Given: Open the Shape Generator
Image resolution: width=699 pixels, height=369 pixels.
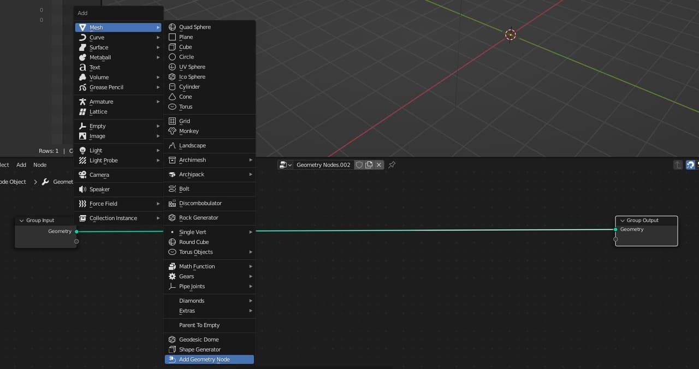Looking at the screenshot, I should (x=209, y=349).
